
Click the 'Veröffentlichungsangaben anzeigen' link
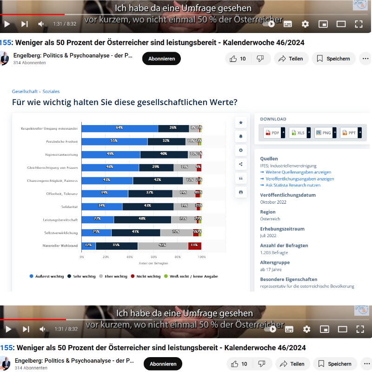(299, 179)
